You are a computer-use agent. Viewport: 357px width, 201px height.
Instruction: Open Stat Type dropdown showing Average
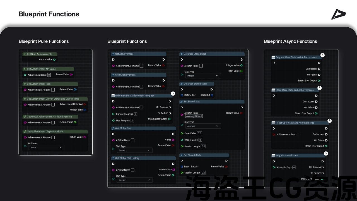click(203, 126)
